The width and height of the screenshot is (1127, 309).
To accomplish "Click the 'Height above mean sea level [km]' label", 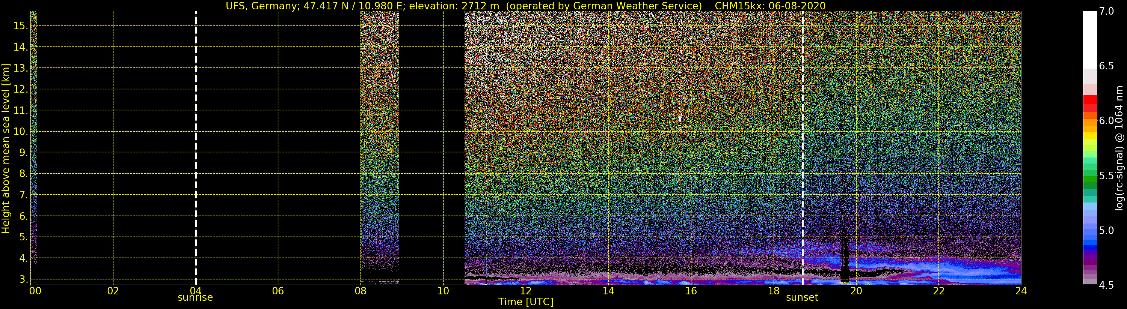I will [x=6, y=148].
